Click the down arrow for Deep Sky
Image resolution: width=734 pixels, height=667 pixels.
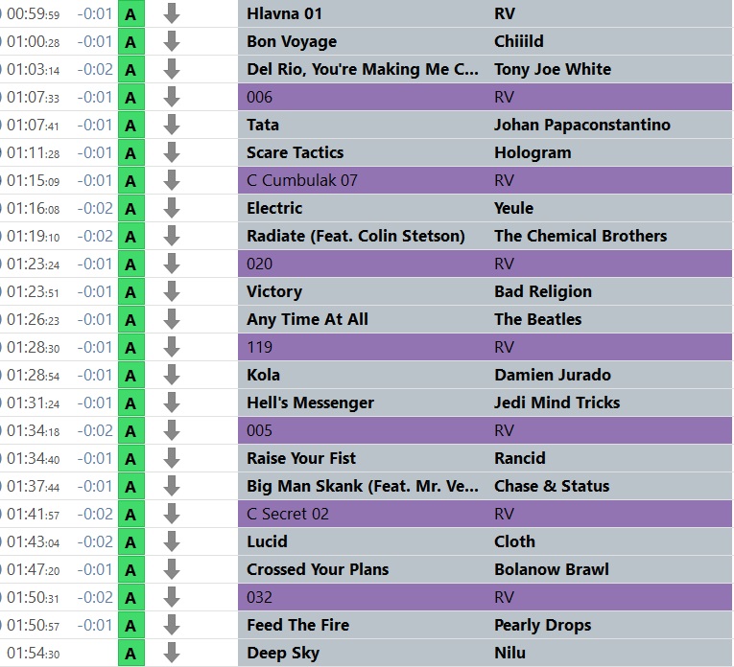[x=172, y=654]
